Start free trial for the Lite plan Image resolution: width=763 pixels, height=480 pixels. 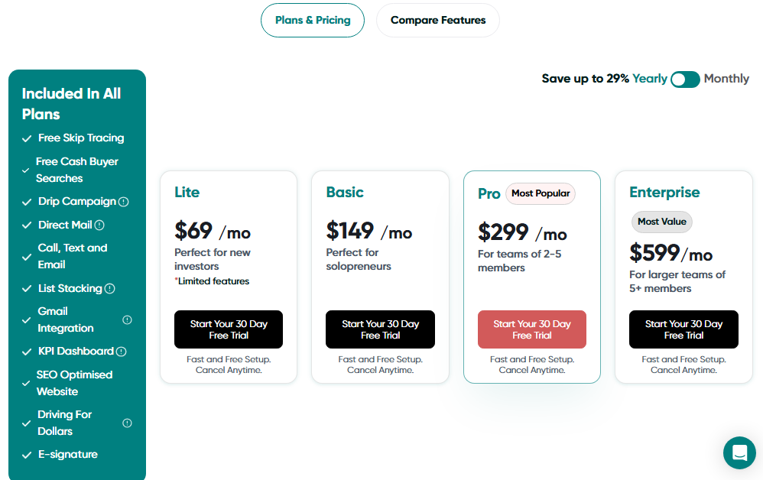[228, 329]
